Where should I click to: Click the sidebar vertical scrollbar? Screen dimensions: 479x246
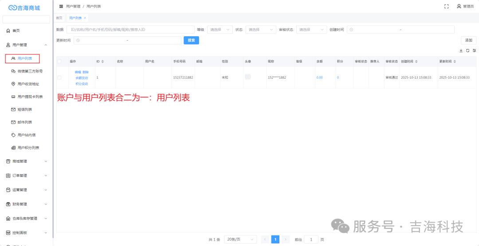point(53,119)
